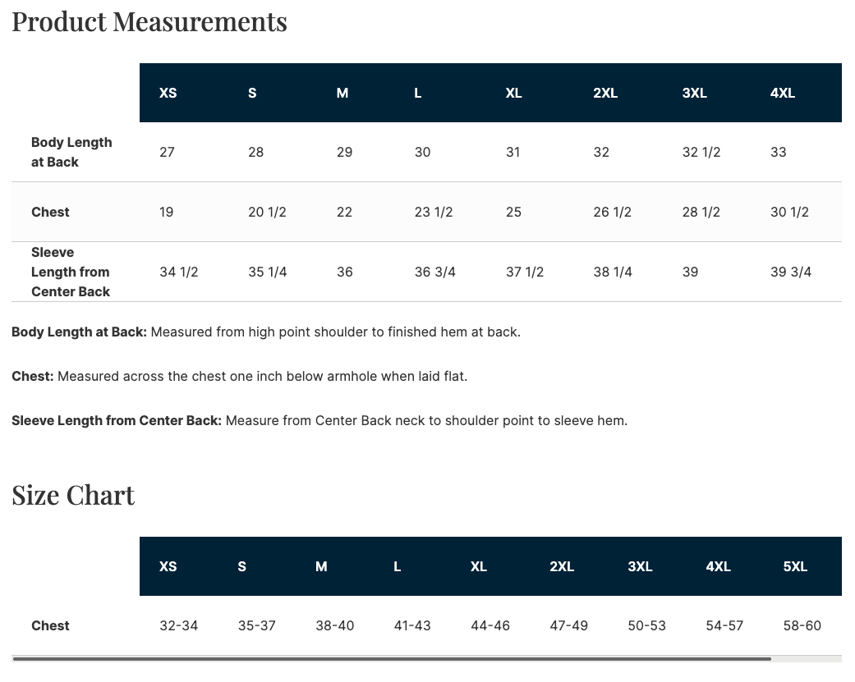Click the bold 'Chest:' definition label
Screen dimensions: 855x682
[33, 376]
